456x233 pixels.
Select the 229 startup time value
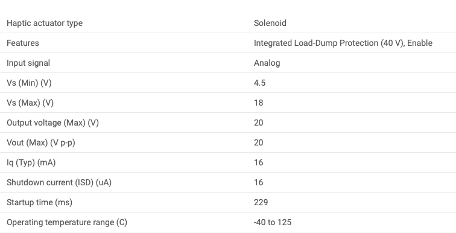pyautogui.click(x=261, y=202)
